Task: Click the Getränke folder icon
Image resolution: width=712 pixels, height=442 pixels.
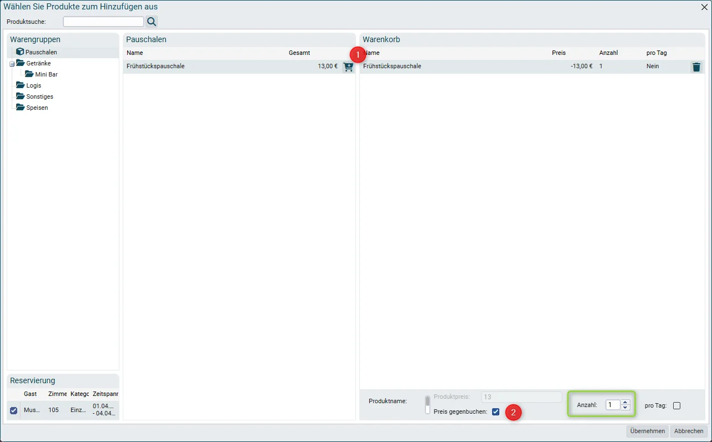Action: tap(21, 63)
